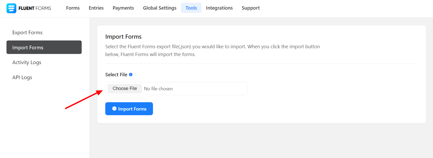Go to the Entries page
This screenshot has height=158, width=433.
click(96, 8)
